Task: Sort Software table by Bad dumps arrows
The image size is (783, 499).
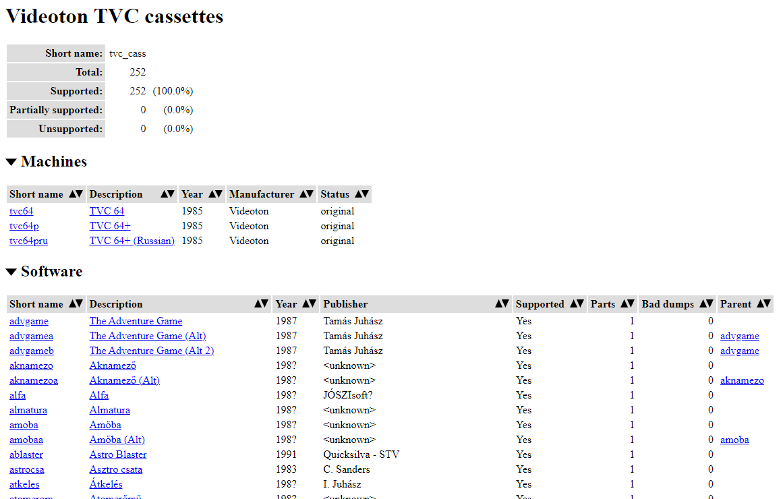Action: click(x=707, y=303)
